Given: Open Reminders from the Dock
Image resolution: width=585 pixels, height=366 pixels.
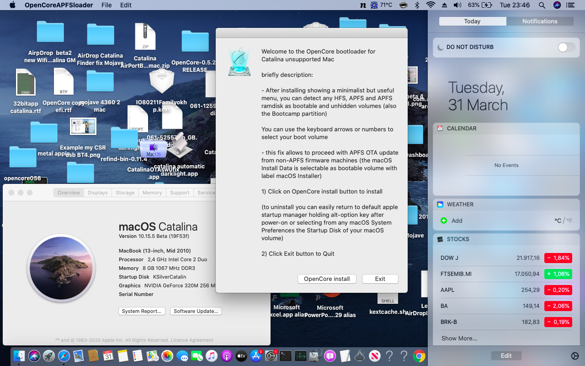Looking at the screenshot, I should (138, 355).
